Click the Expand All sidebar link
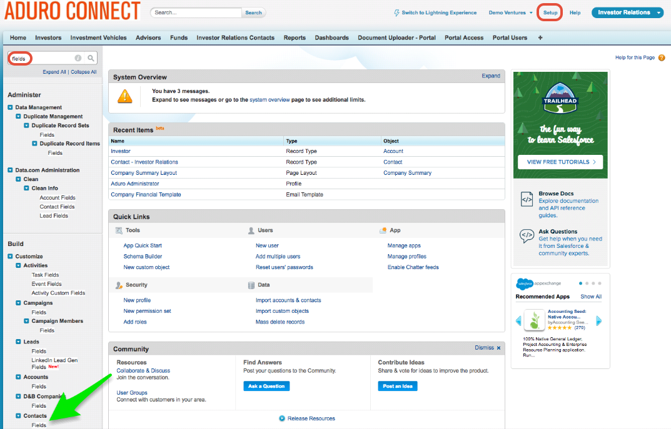 pyautogui.click(x=54, y=72)
